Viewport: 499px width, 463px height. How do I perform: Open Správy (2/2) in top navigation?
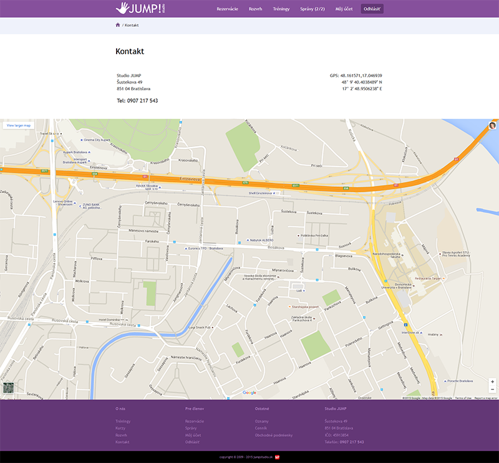click(312, 9)
